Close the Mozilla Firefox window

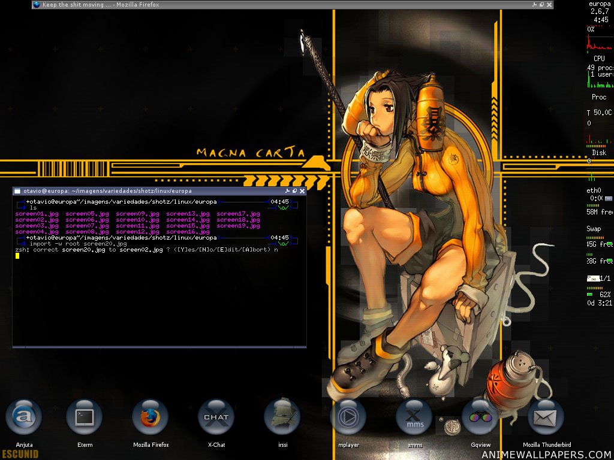pyautogui.click(x=549, y=5)
